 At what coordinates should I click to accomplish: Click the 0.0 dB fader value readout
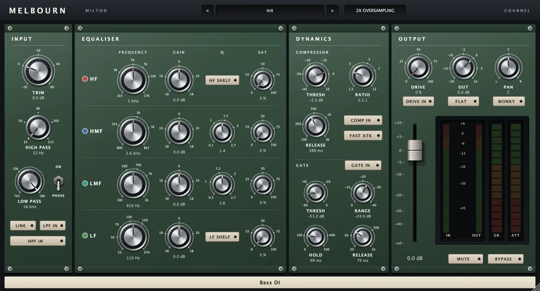coord(415,258)
